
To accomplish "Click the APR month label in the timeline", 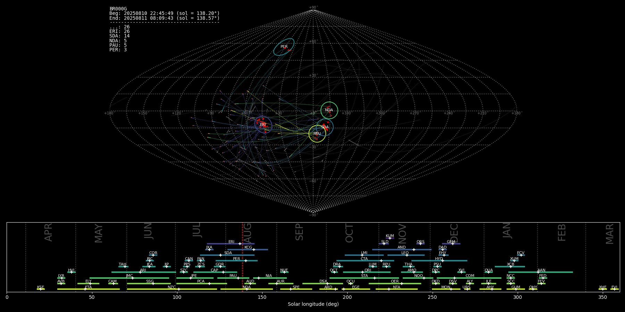I will coord(48,232).
